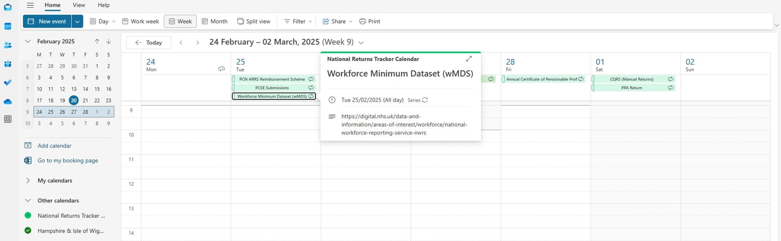Click the Today button

coord(148,43)
